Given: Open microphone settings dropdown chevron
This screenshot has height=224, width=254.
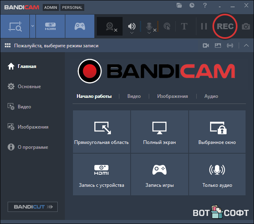Looking at the screenshot, I should point(149,33).
